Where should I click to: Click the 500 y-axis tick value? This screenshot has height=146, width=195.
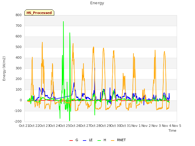pyautogui.click(x=19, y=47)
